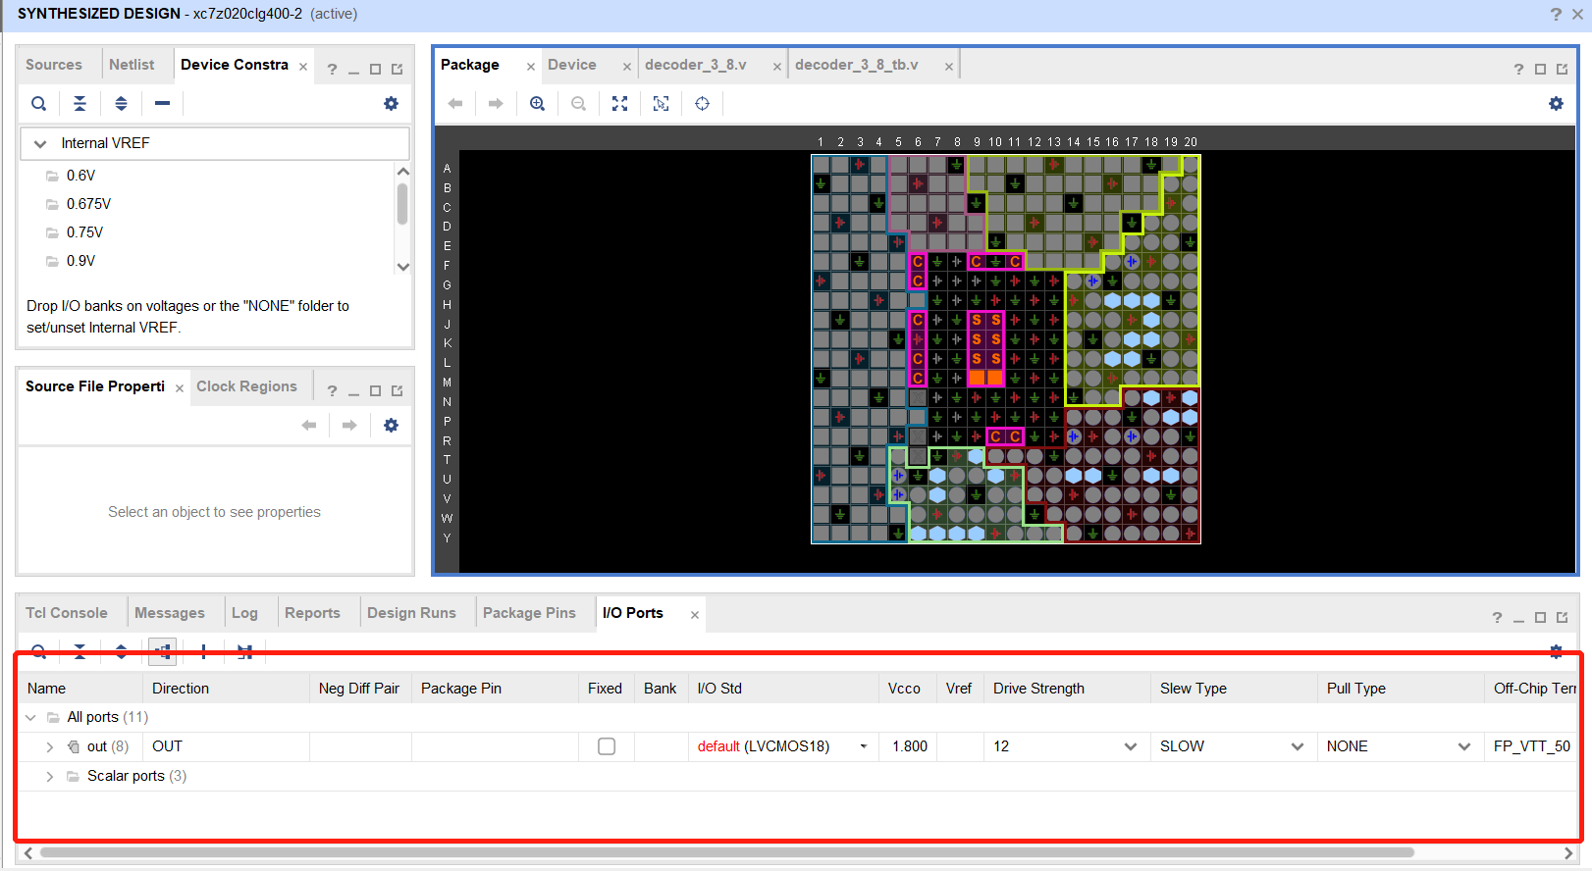The width and height of the screenshot is (1592, 871).
Task: Click help icon in Package view header
Action: pos(1518,69)
